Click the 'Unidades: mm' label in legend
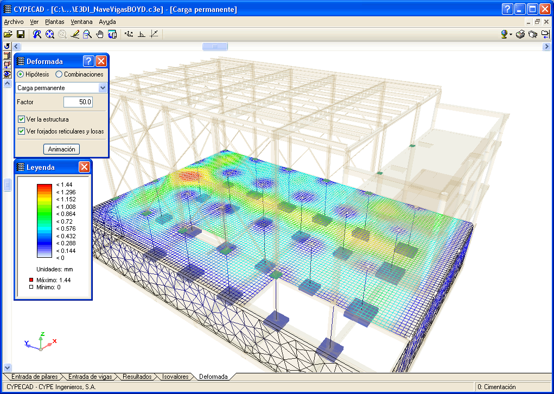The image size is (554, 394). coord(55,269)
